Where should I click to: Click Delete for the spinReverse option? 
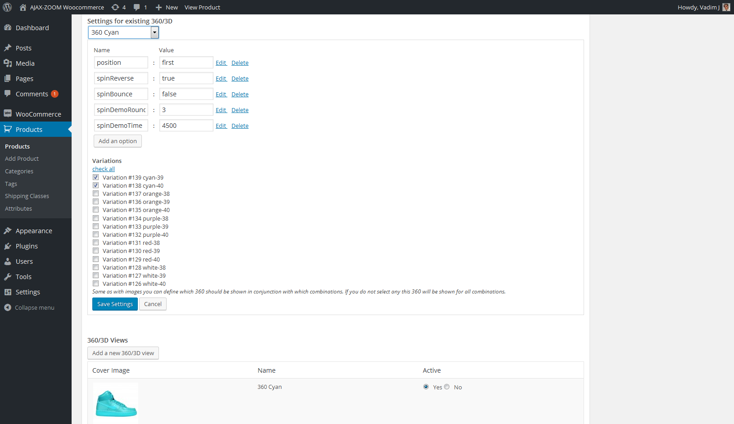[240, 78]
